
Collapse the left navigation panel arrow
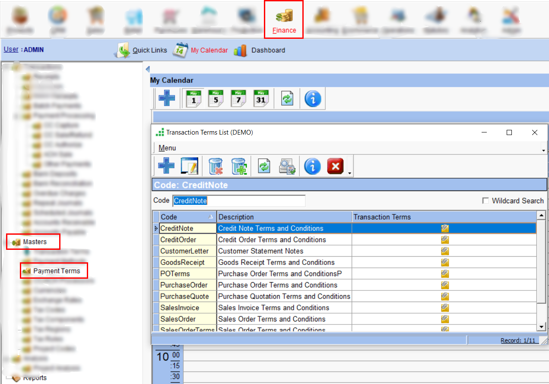coord(147,69)
